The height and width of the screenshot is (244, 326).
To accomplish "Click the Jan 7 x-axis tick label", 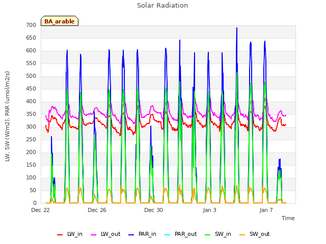I will [266, 210].
